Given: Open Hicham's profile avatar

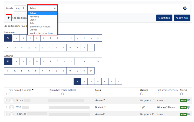Looking at the screenshot, I should point(11,100).
